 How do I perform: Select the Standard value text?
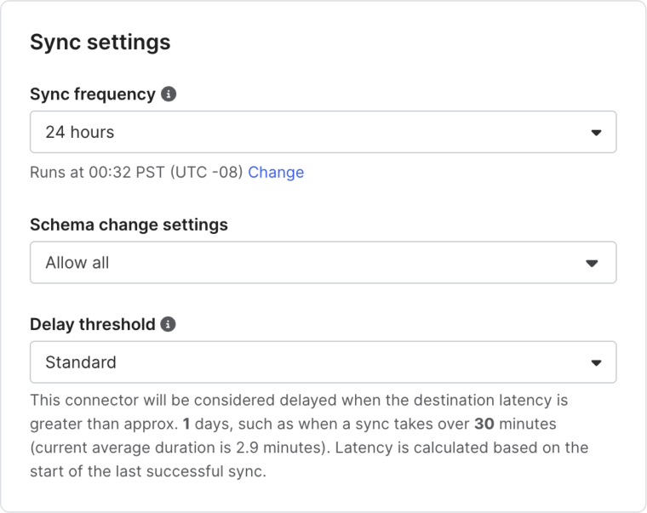point(81,362)
